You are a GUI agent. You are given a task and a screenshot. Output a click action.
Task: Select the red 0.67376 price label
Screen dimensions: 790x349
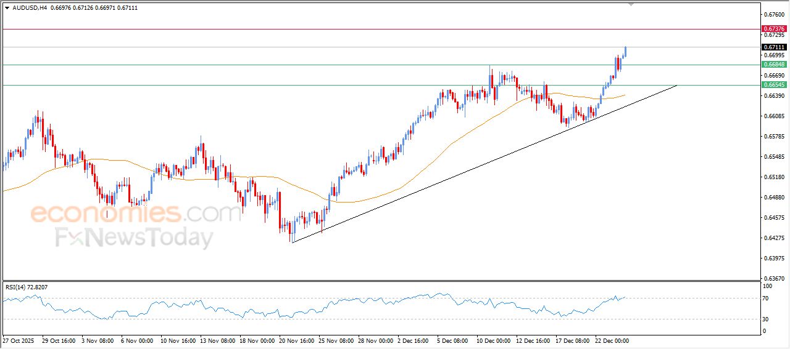coord(774,29)
